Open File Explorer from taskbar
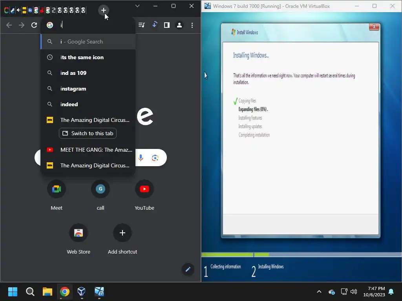Viewport: 402px width, 301px height. (x=47, y=292)
